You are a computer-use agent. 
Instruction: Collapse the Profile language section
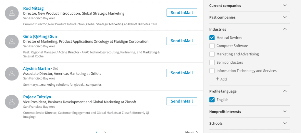pos(284,91)
